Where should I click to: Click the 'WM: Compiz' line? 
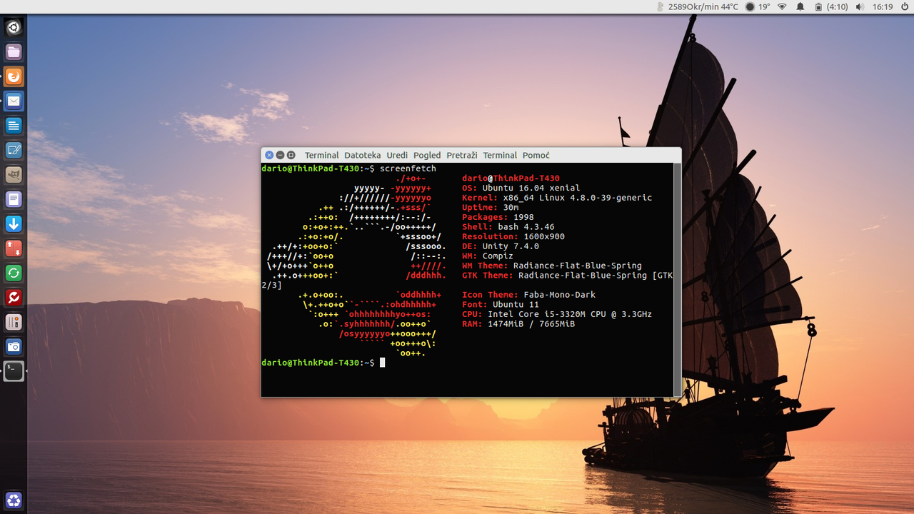coord(488,256)
